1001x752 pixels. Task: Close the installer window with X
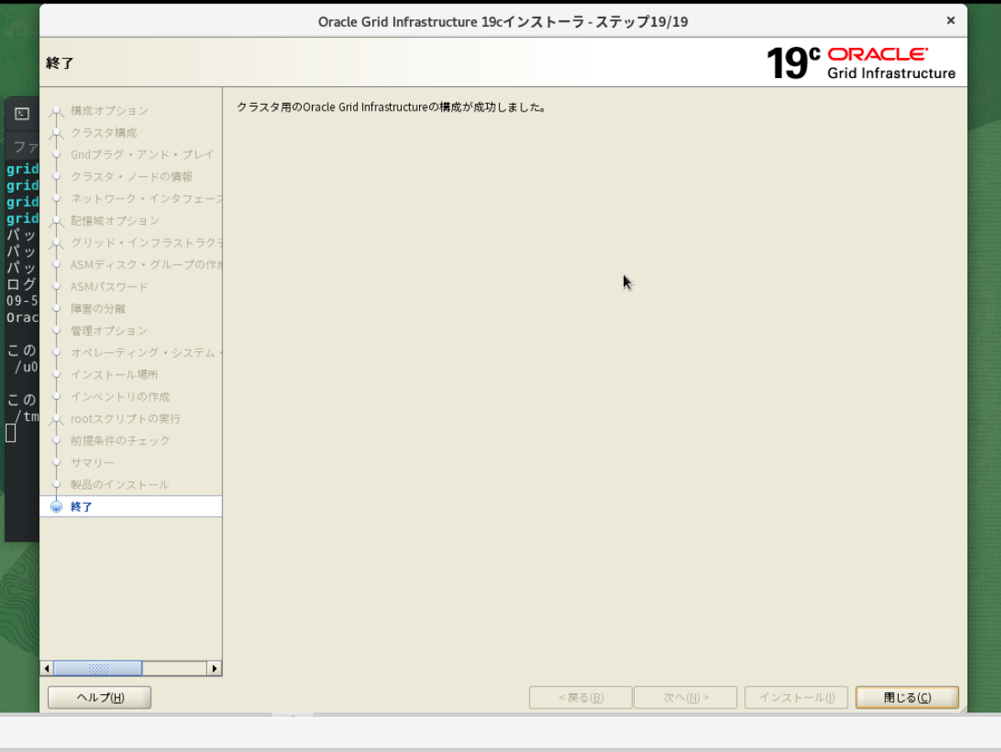pos(951,20)
